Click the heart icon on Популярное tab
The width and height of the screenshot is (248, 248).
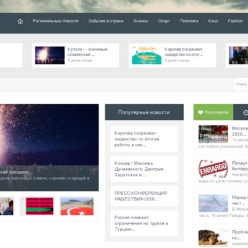[x=200, y=112]
